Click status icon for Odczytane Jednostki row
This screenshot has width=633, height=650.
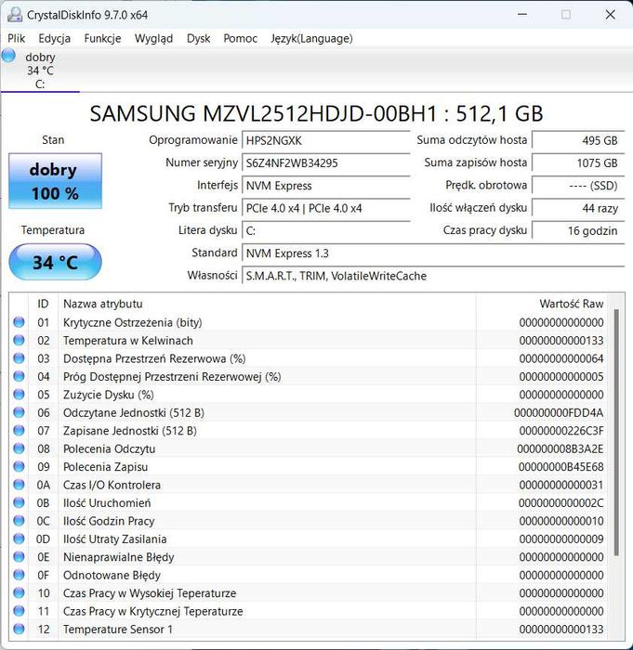pos(19,412)
